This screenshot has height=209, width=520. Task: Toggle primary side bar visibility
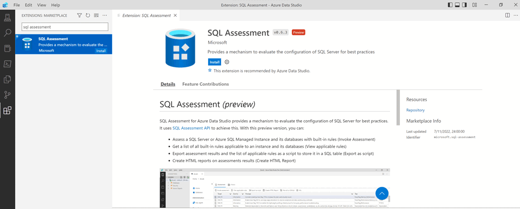pos(450,5)
